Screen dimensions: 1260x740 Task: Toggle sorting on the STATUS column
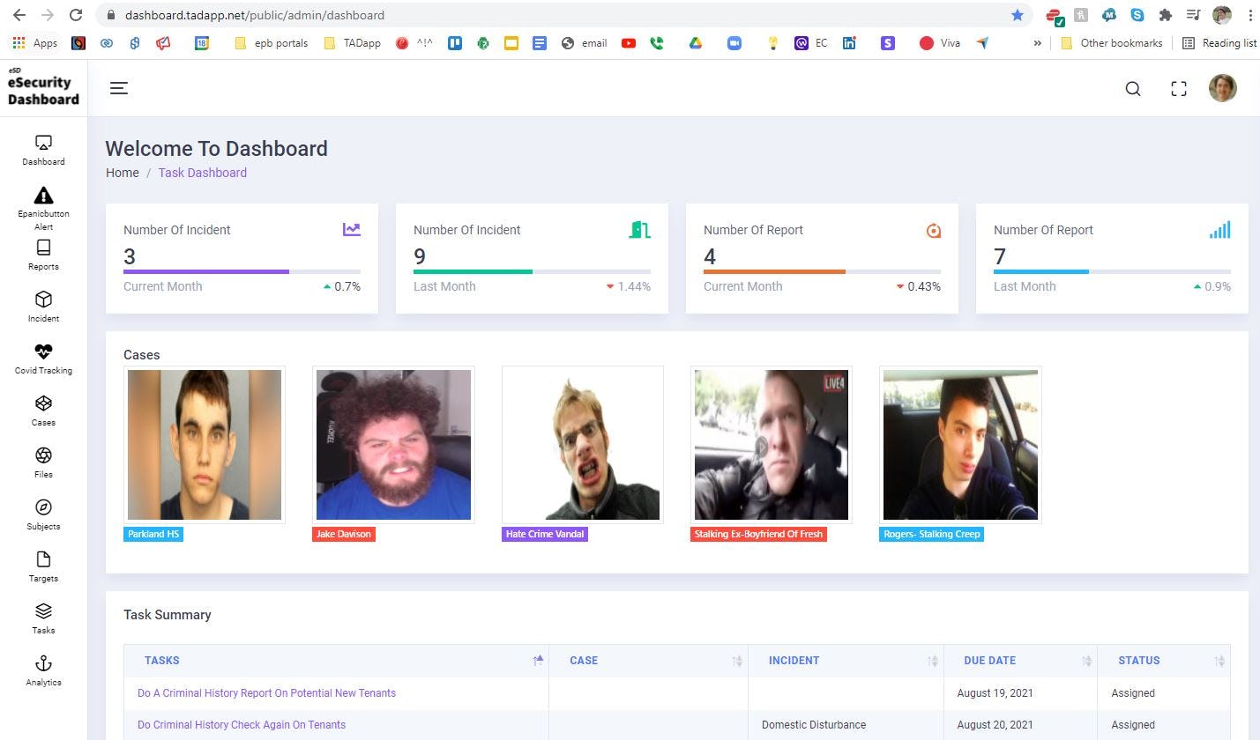point(1220,661)
